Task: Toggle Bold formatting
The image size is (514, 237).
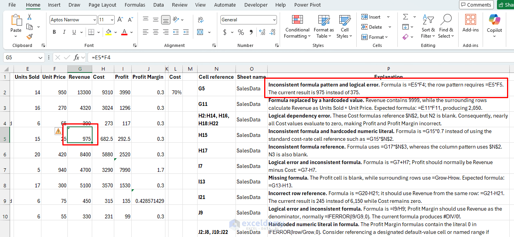Action: point(54,32)
